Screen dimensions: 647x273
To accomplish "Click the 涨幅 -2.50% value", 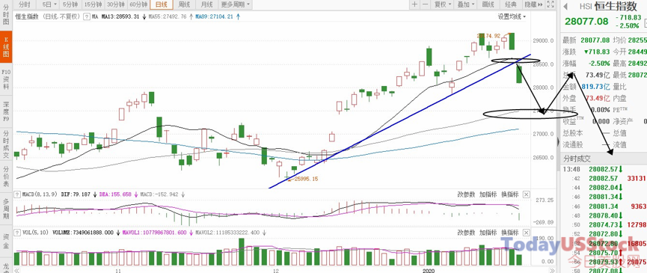I will pyautogui.click(x=600, y=64).
